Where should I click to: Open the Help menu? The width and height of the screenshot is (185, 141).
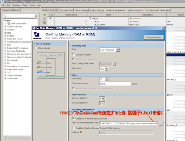tap(39, 5)
